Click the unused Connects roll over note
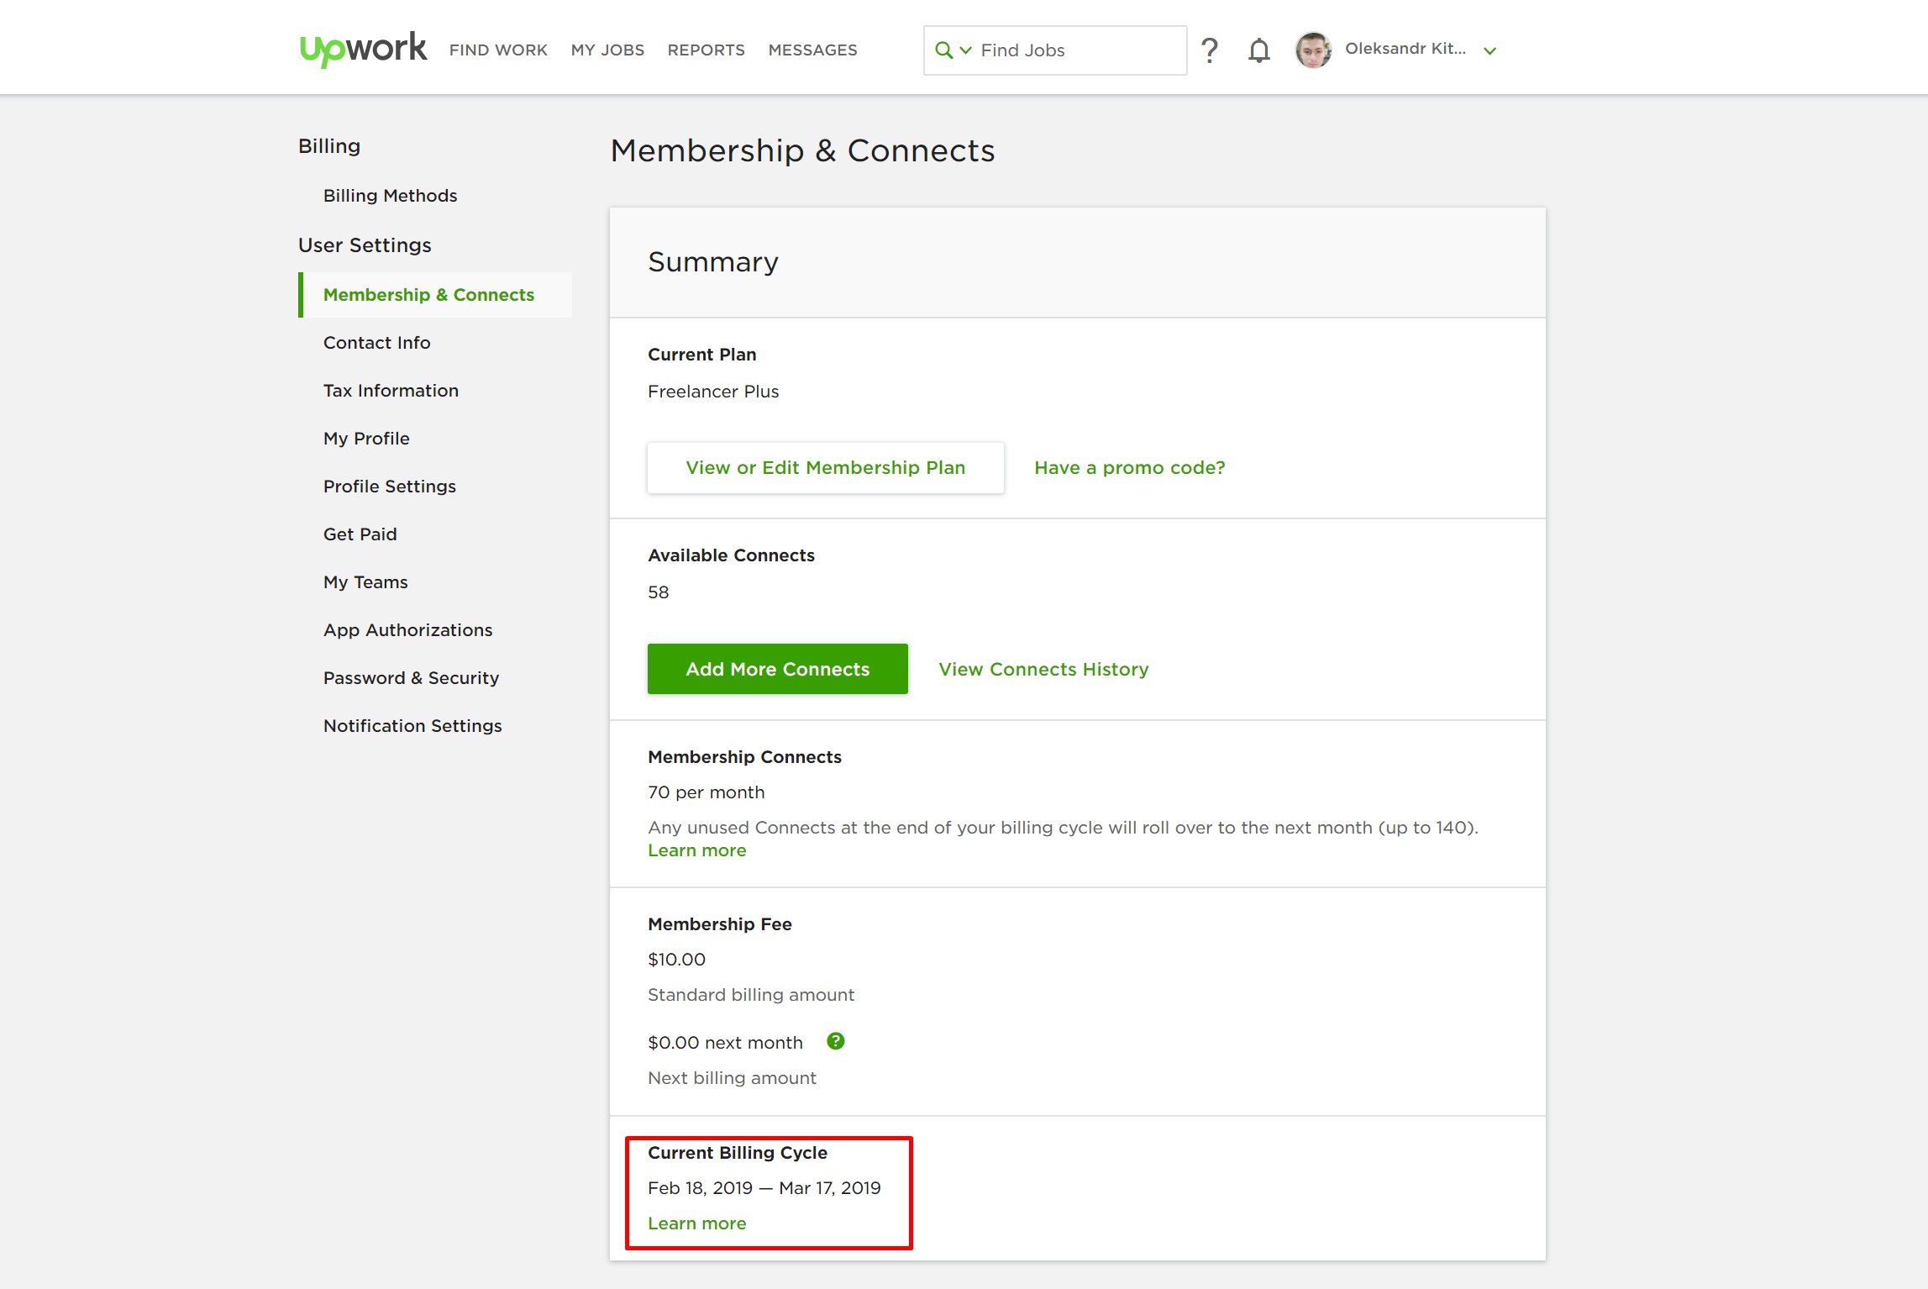Image resolution: width=1928 pixels, height=1289 pixels. point(1063,828)
